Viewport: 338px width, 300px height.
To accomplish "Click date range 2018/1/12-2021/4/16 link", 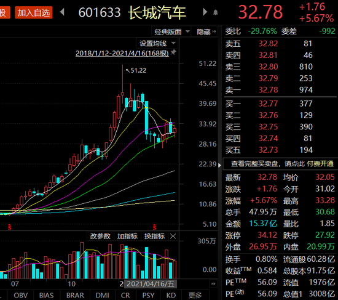I will coord(122,53).
